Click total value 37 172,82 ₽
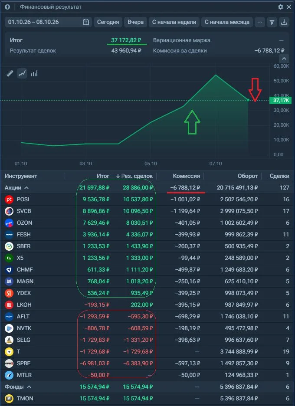The image size is (295, 406). click(126, 40)
